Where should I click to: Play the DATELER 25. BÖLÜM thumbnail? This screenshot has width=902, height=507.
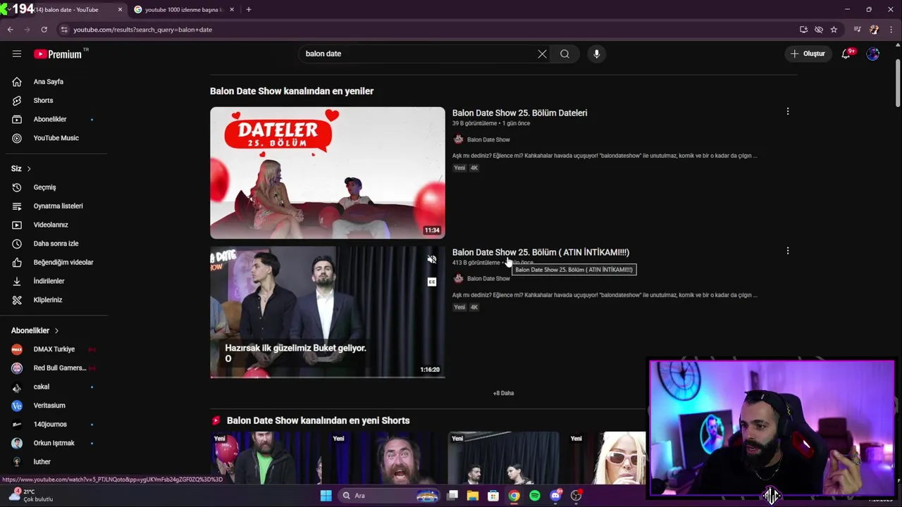pos(328,173)
